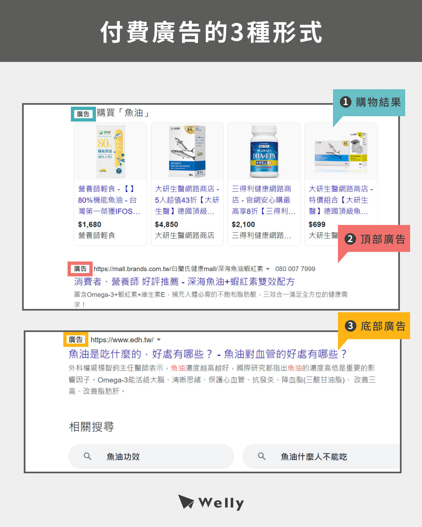Select the 魚油功效 related search
The image size is (422, 527).
[151, 457]
